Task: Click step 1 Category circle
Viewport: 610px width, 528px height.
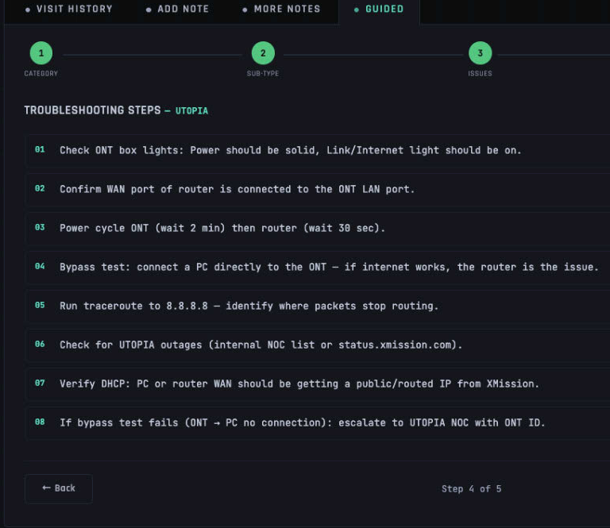Action: pos(41,53)
